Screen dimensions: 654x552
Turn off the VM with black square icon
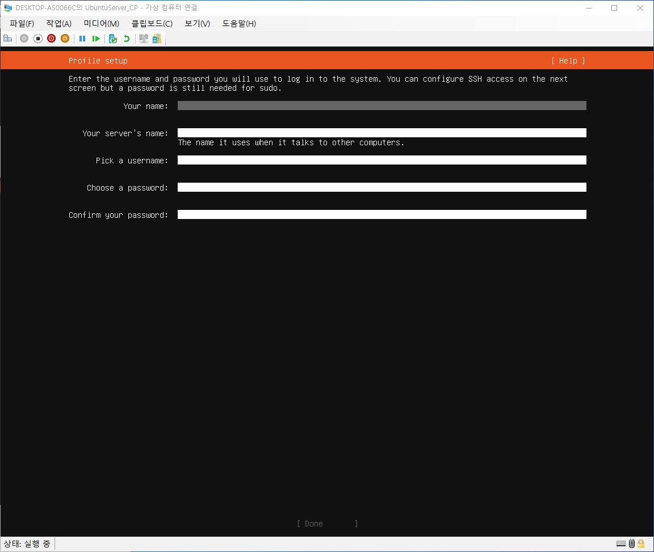tap(38, 39)
